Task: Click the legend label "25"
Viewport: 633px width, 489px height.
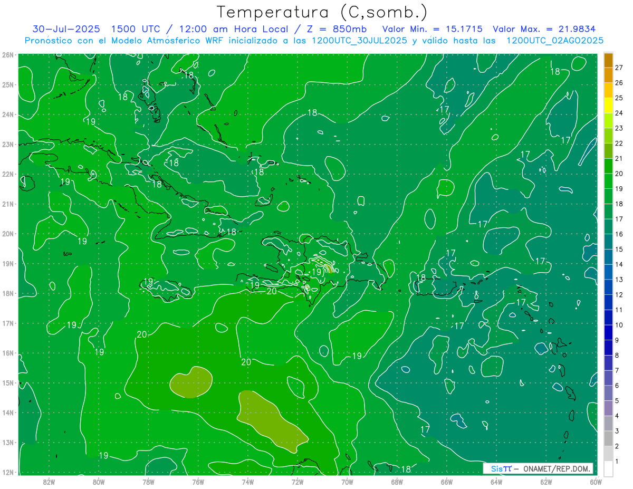Action: pyautogui.click(x=619, y=98)
